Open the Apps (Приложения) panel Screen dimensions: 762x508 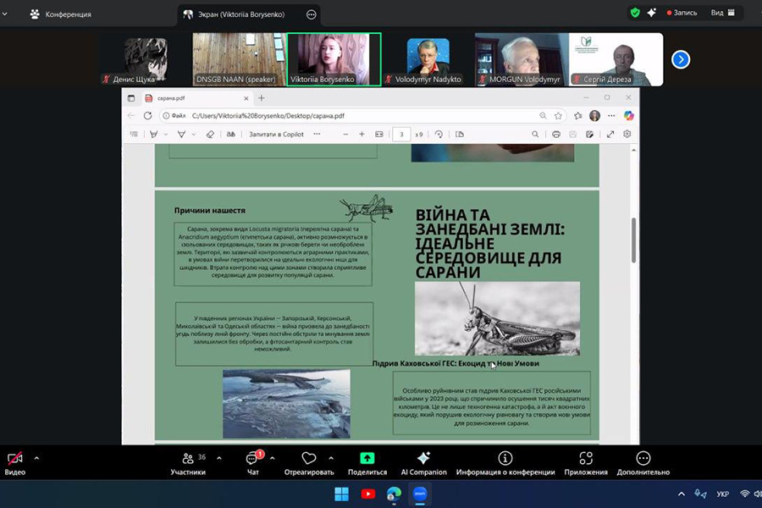pyautogui.click(x=586, y=458)
